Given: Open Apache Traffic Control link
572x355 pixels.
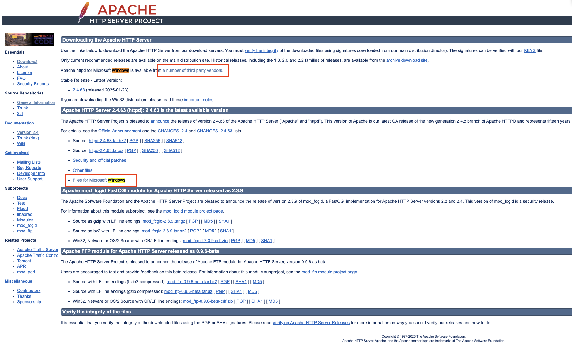Looking at the screenshot, I should tap(38, 255).
